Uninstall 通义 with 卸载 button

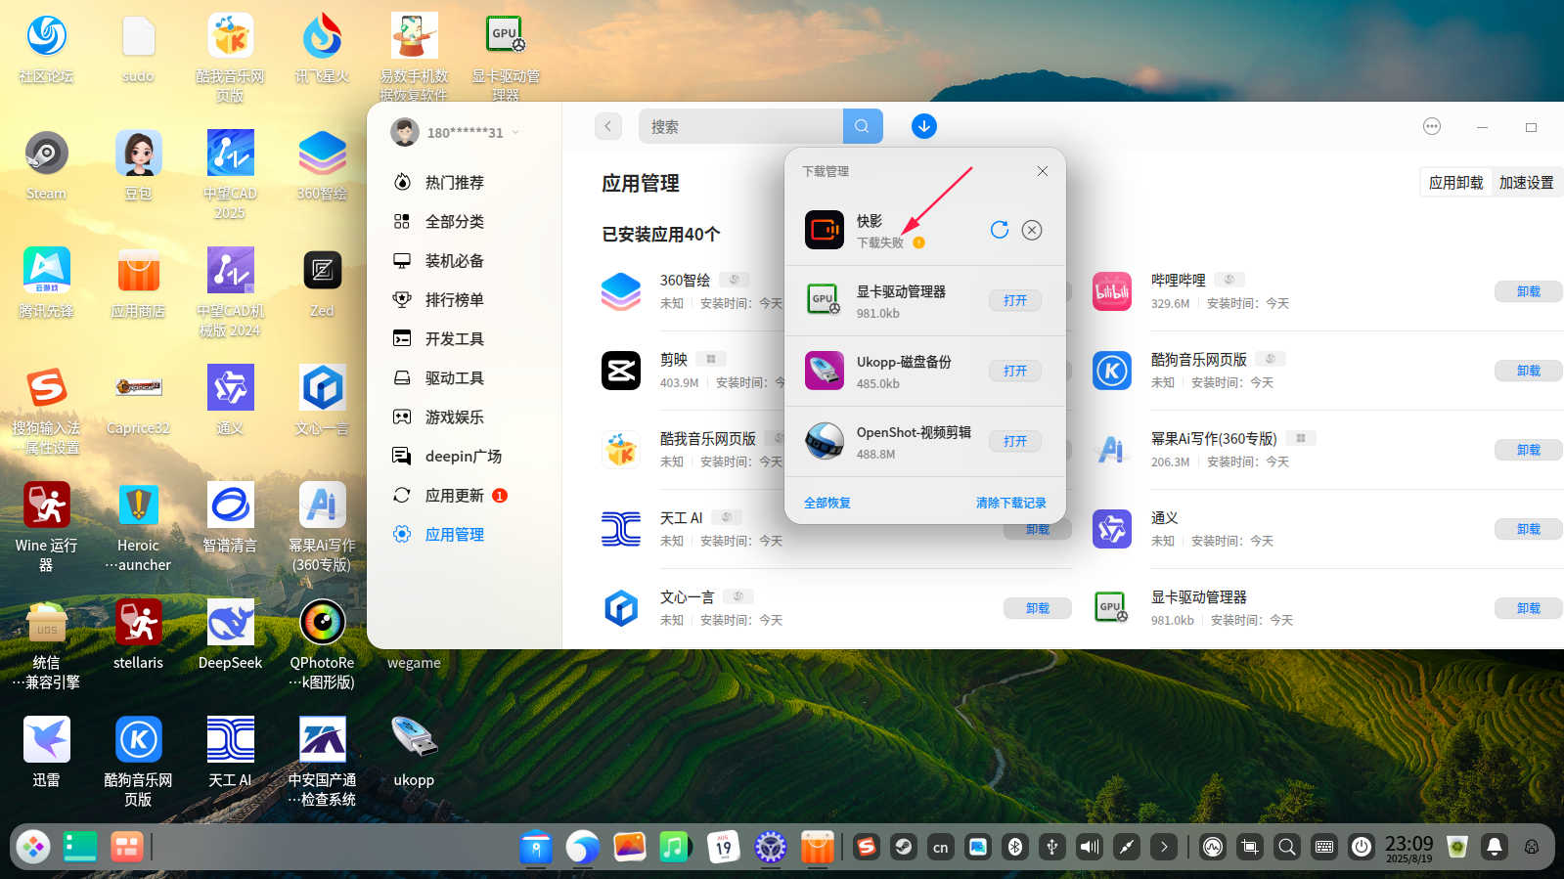point(1528,529)
